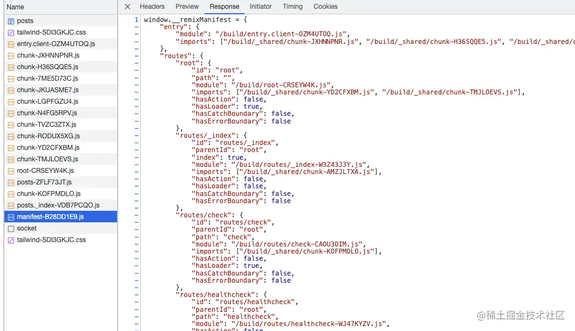Select the highlighted manifest-B28DD1E9.js request

61,217
